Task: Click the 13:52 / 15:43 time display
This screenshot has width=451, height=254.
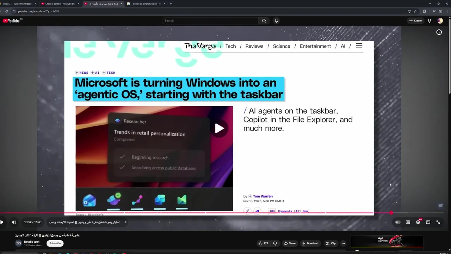Action: point(33,222)
